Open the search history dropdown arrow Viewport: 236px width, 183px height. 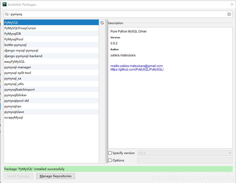[x=9, y=14]
